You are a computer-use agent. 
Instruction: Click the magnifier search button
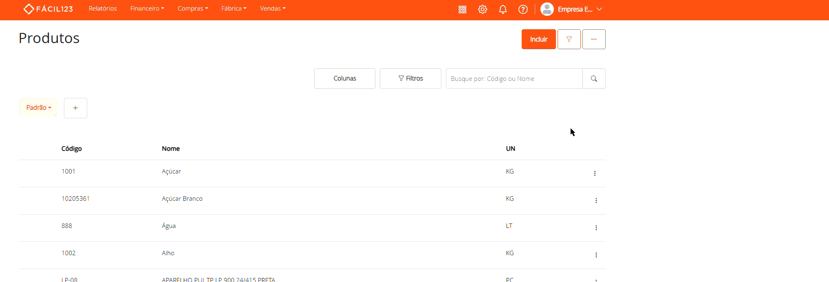pyautogui.click(x=594, y=78)
